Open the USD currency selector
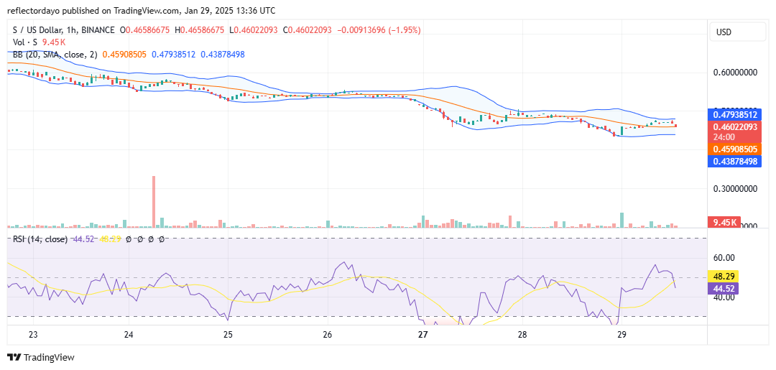The image size is (776, 370). point(737,32)
